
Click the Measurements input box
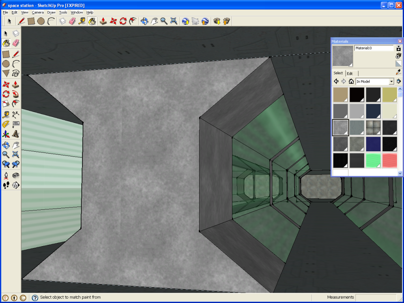tap(376, 297)
